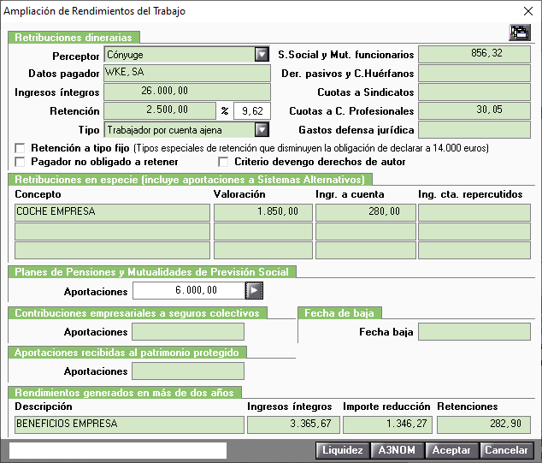Click Rendimientos generados en más de dos años header
Viewport: 542px width, 463px height.
[125, 393]
